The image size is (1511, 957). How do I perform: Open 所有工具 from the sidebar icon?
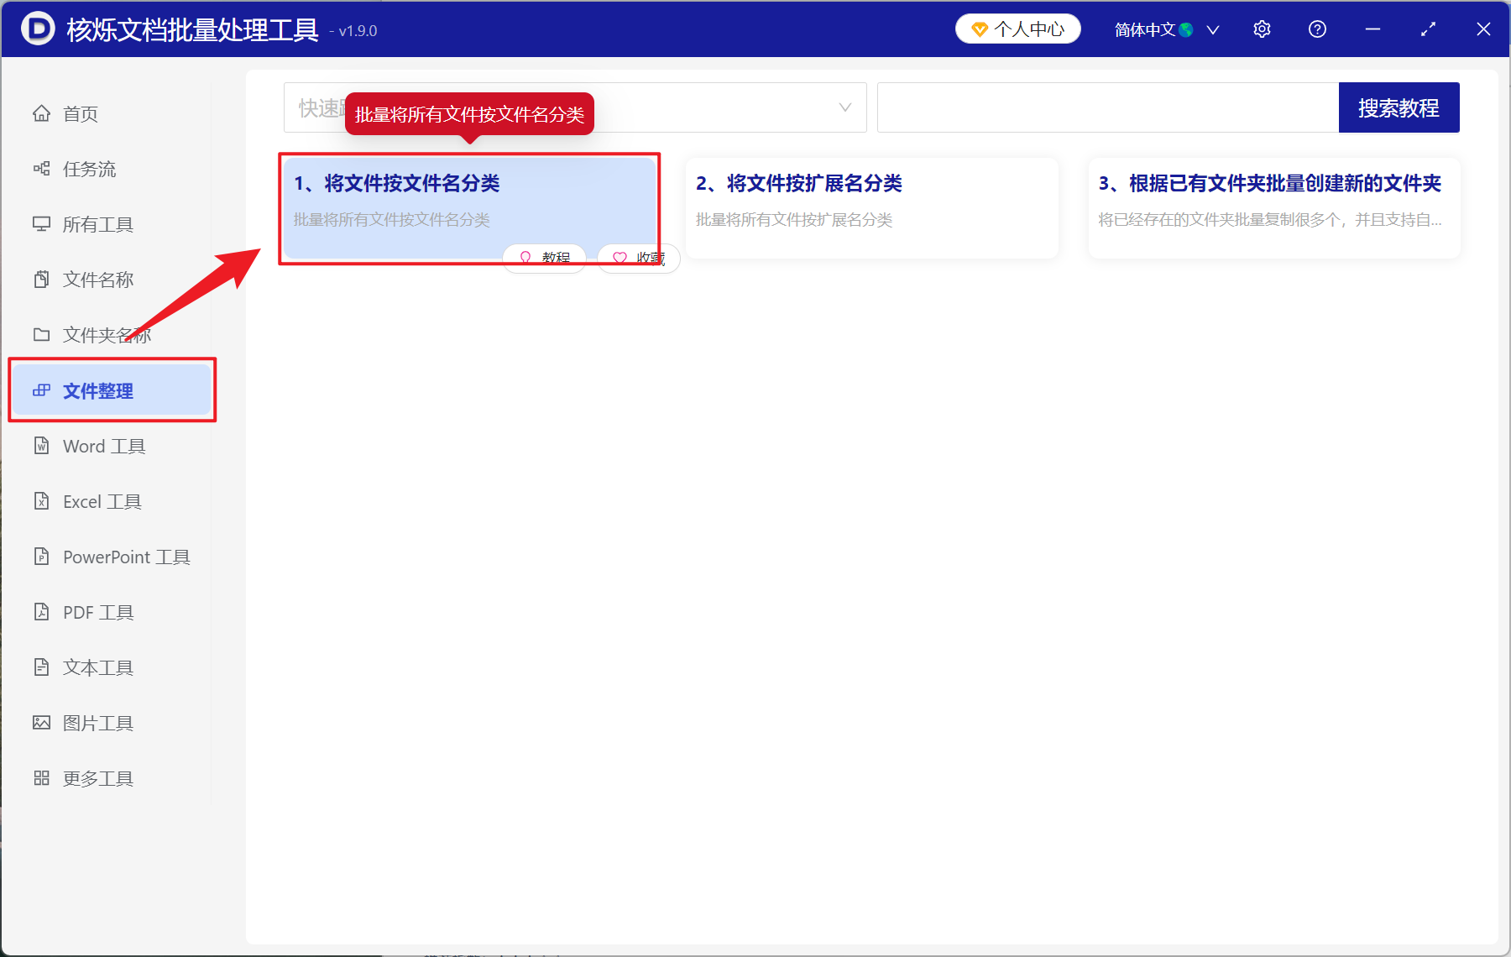[x=42, y=224]
